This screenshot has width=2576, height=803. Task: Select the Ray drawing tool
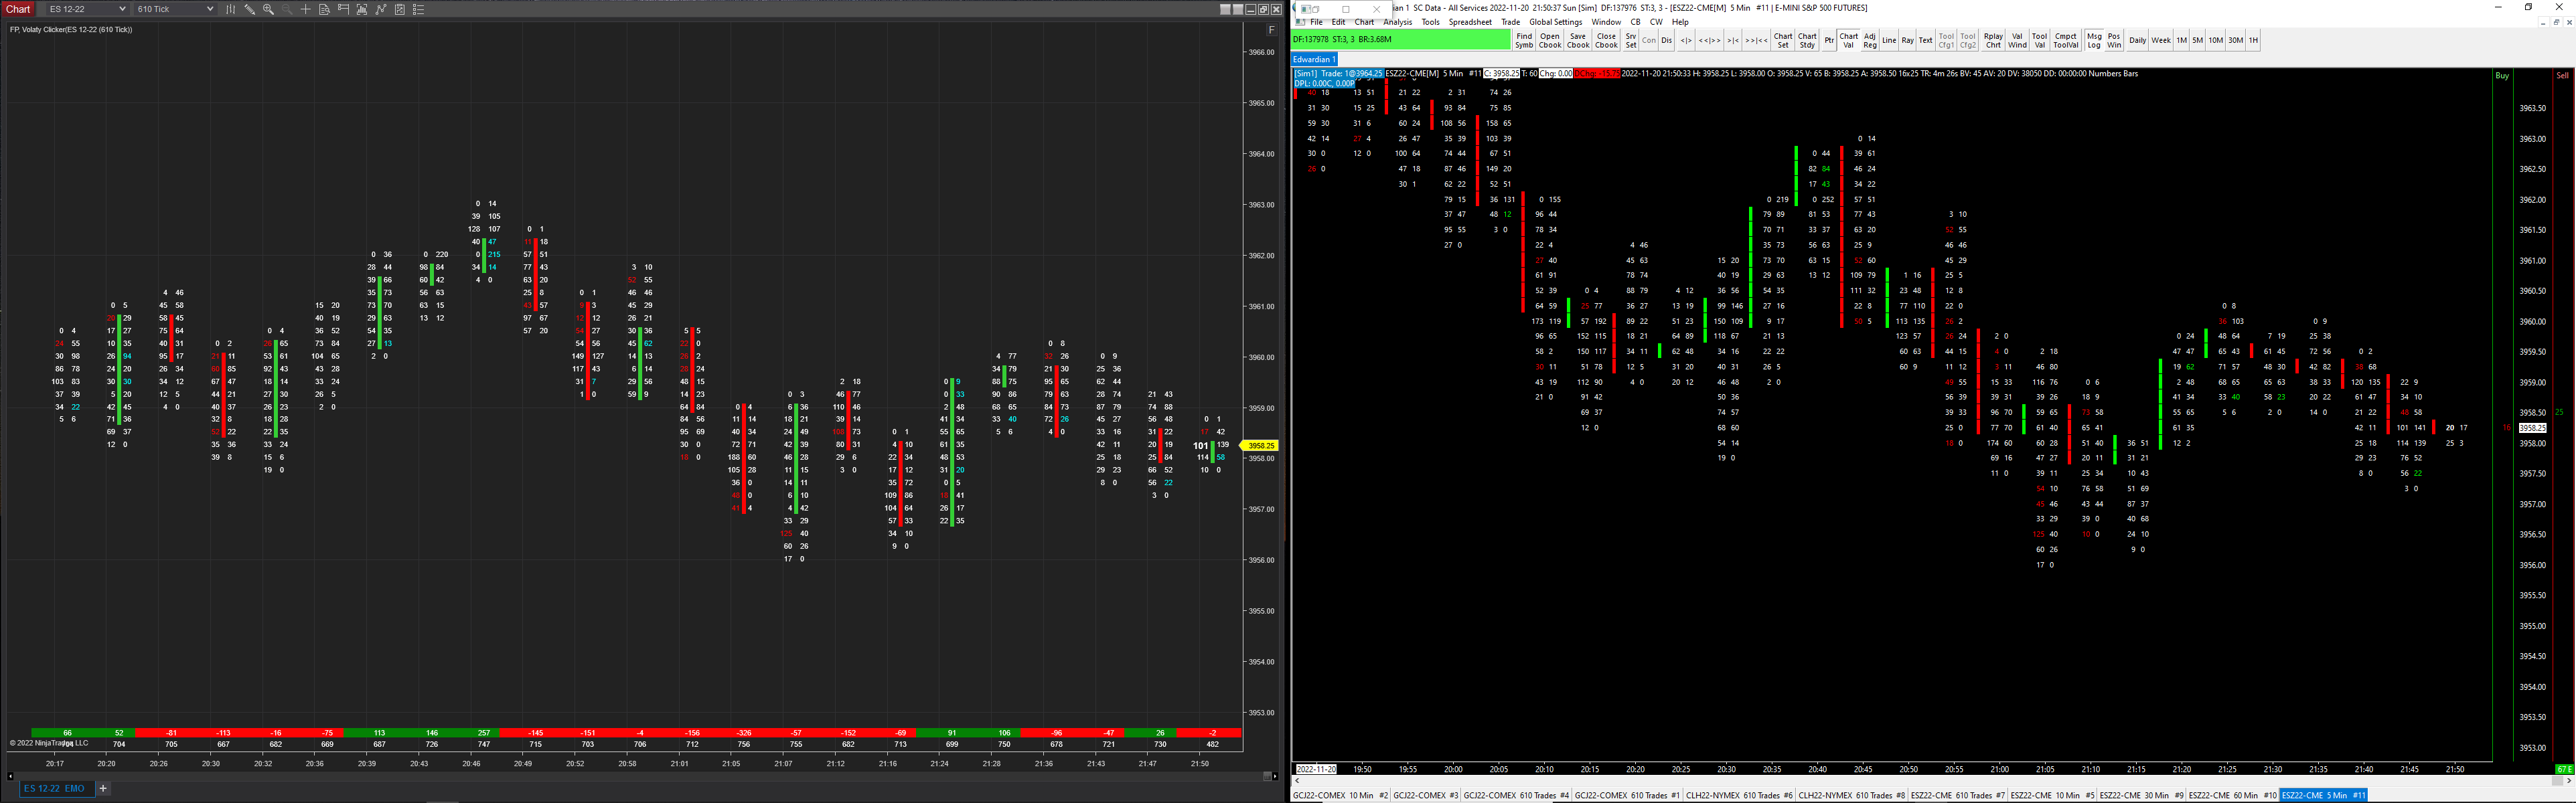point(1907,40)
